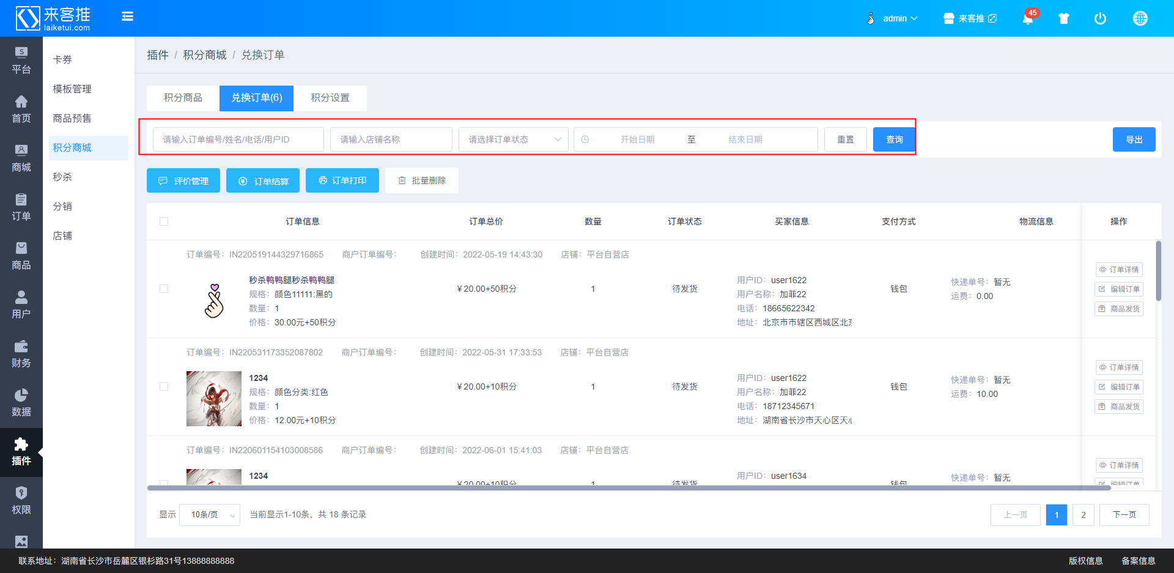Screen dimensions: 1174x573
Task: Click the power logout icon
Action: coord(1100,18)
